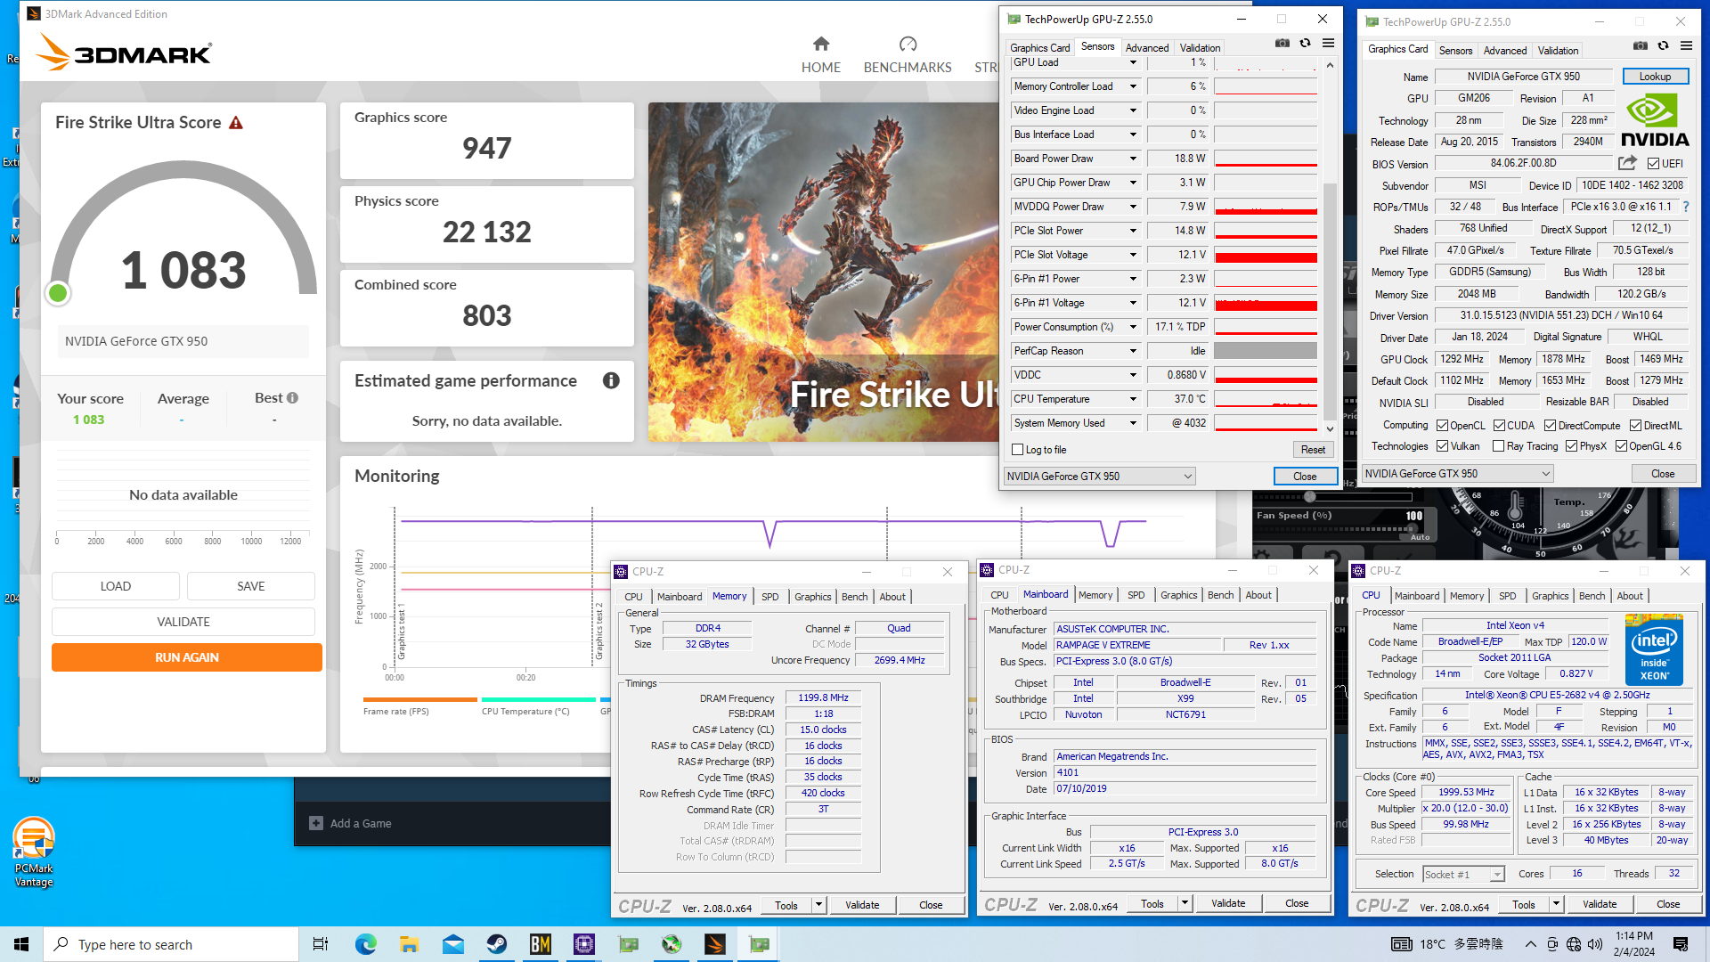Viewport: 1710px width, 962px height.
Task: Click the camera icon in GPU-Z Graphics Card window
Action: click(1641, 45)
